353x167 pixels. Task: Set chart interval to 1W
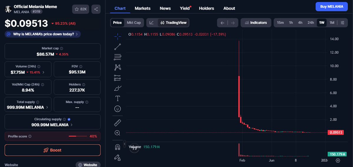click(322, 23)
